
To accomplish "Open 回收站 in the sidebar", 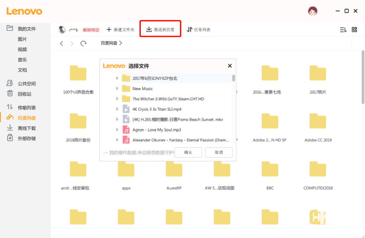I will pyautogui.click(x=24, y=94).
